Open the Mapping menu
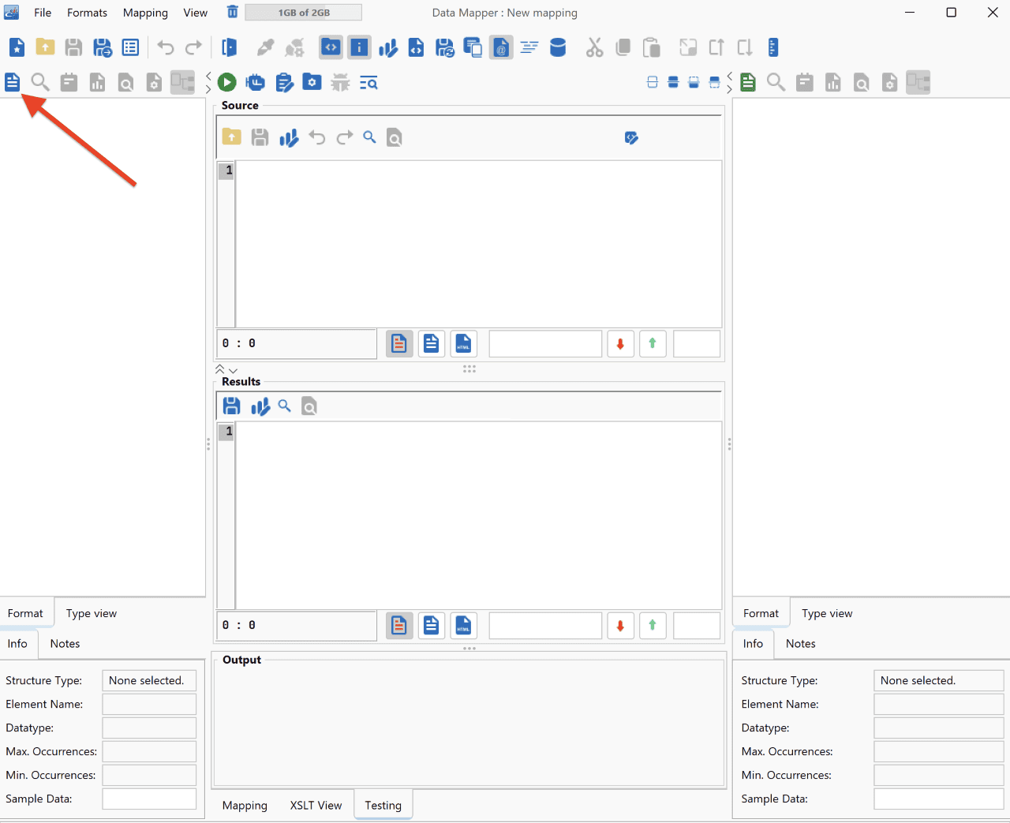1010x823 pixels. [145, 13]
